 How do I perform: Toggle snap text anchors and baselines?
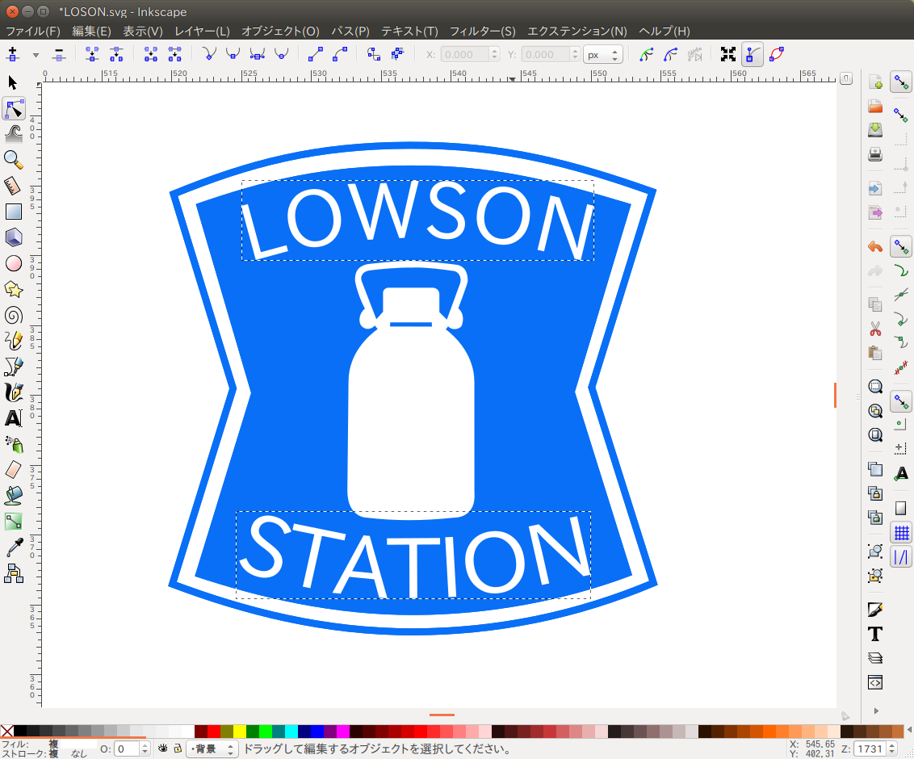pos(901,473)
